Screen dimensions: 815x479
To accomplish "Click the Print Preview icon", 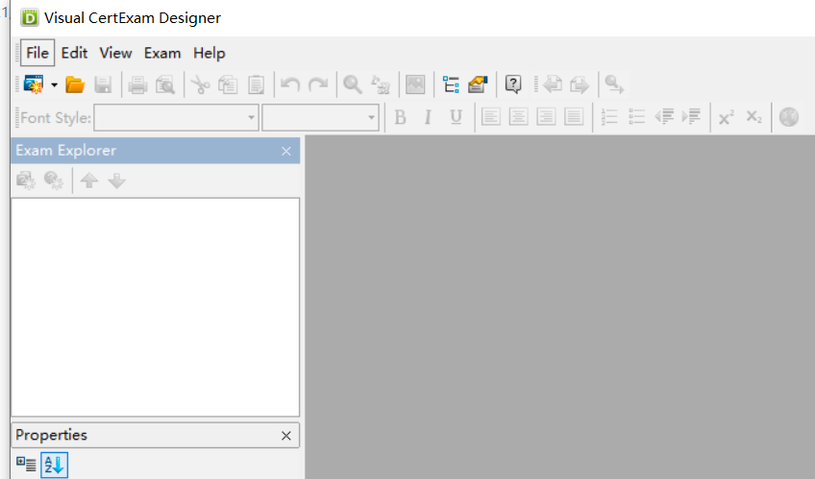I will 165,84.
